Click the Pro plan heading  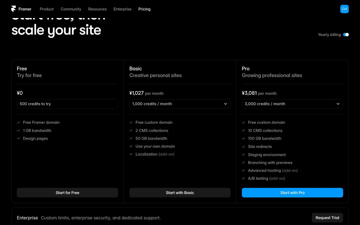(x=246, y=69)
